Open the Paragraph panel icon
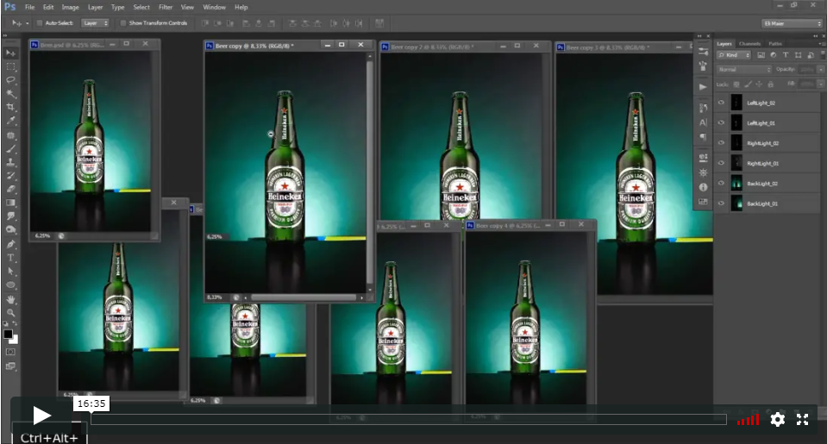 pos(703,136)
